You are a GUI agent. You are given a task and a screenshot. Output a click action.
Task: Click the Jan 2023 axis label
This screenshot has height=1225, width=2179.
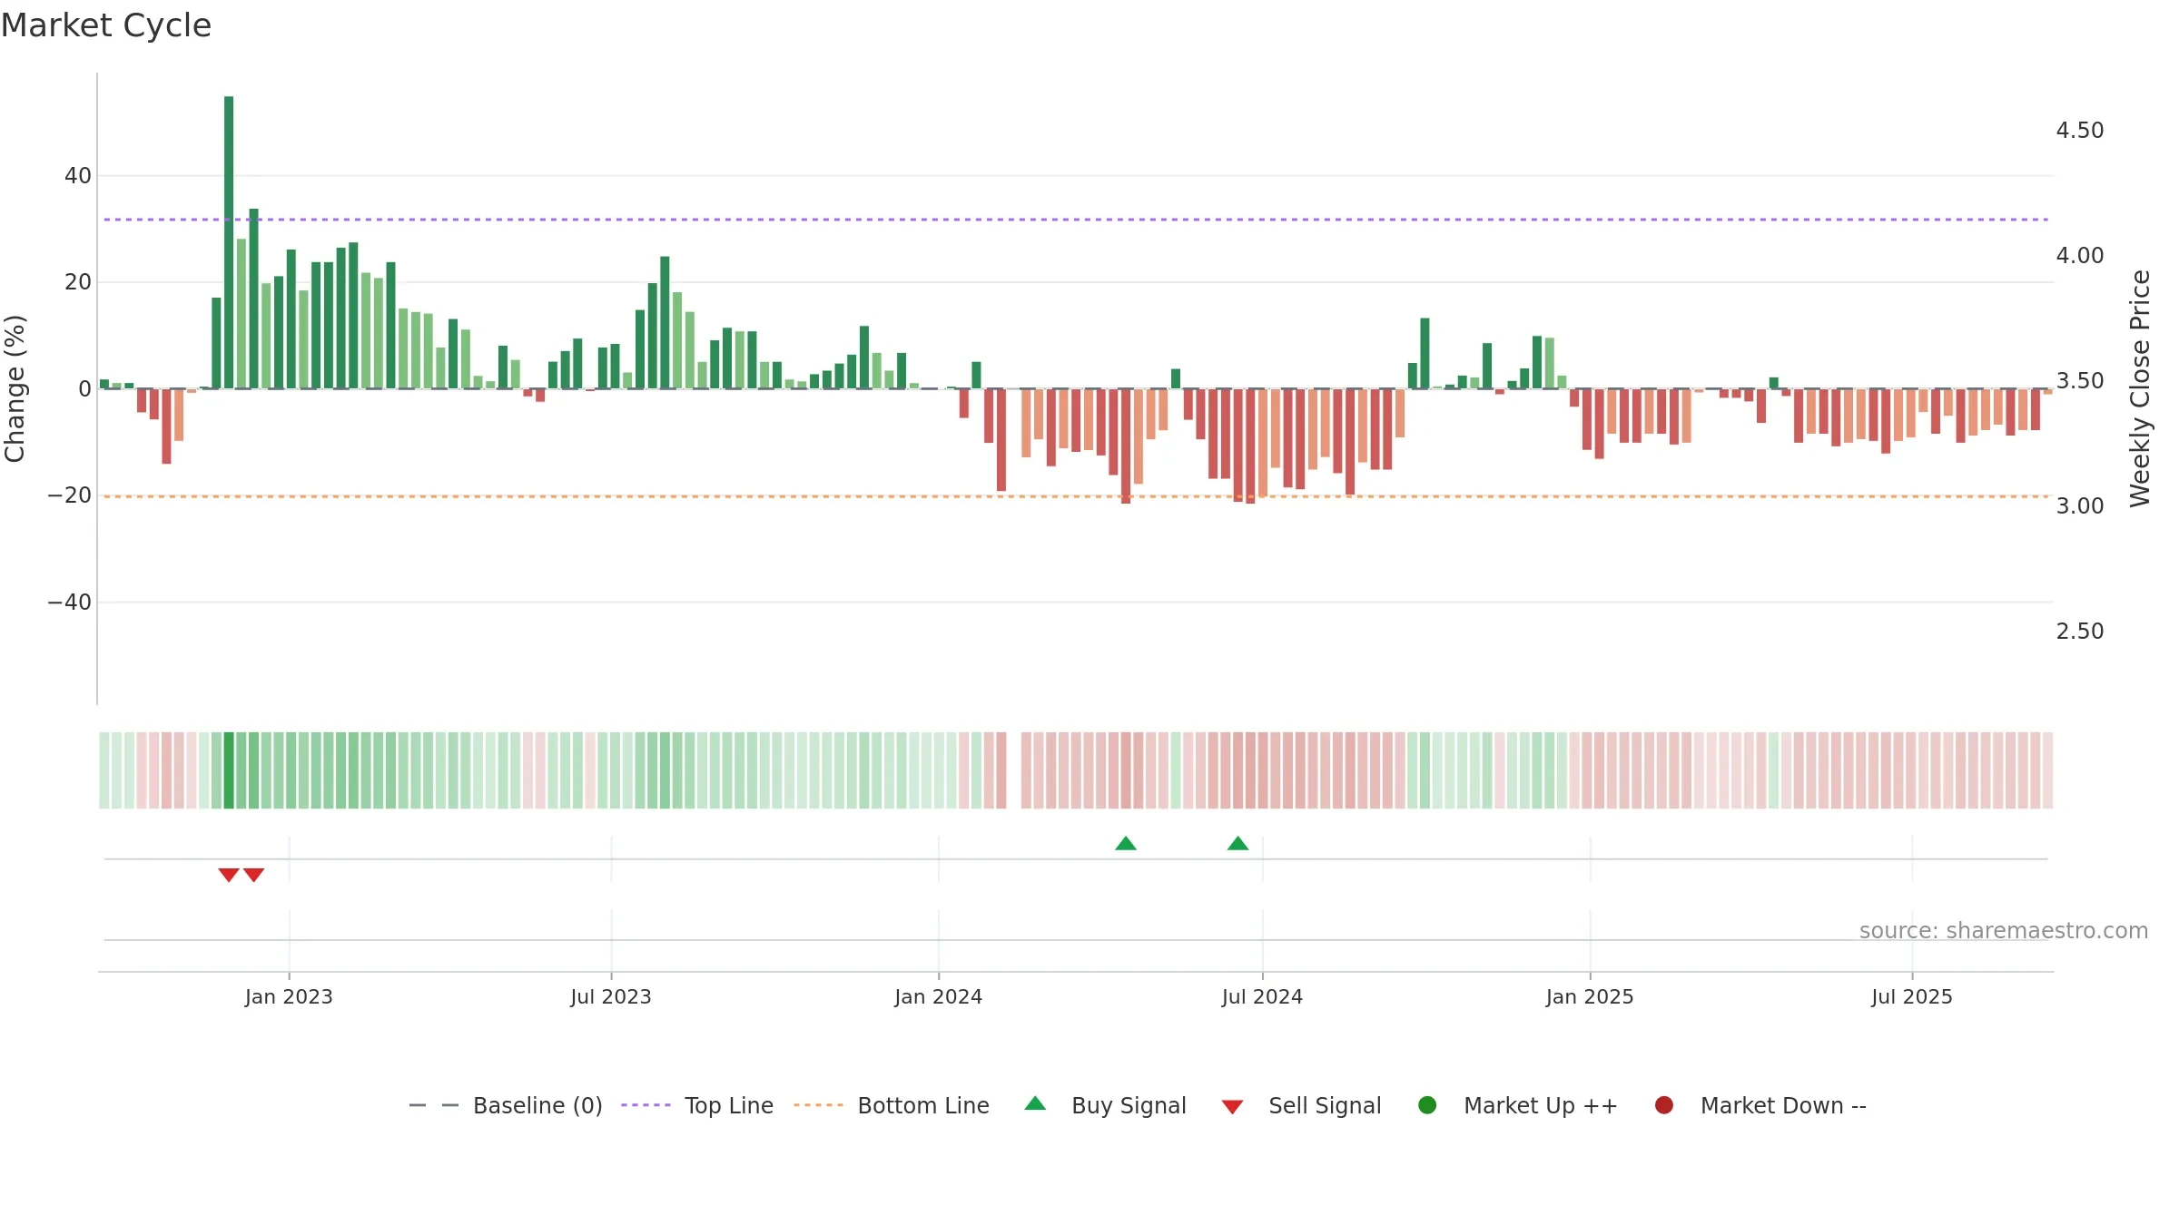click(289, 996)
